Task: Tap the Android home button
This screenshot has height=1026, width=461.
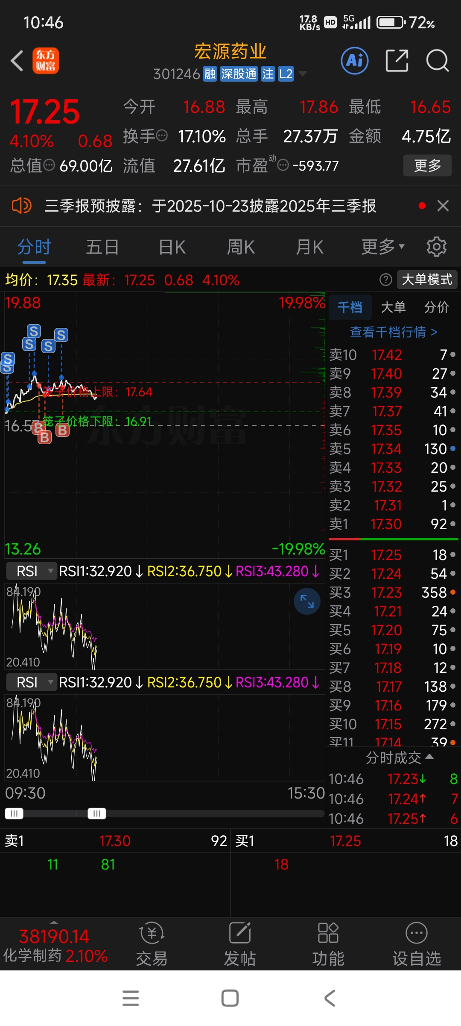Action: [230, 998]
